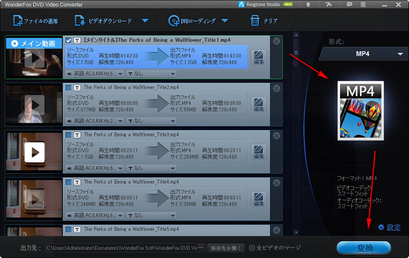
Task: Play preview of the Title4 thumbnail
Action: (34, 200)
